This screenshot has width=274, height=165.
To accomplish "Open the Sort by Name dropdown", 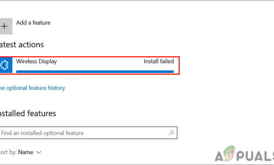I will click(30, 152).
